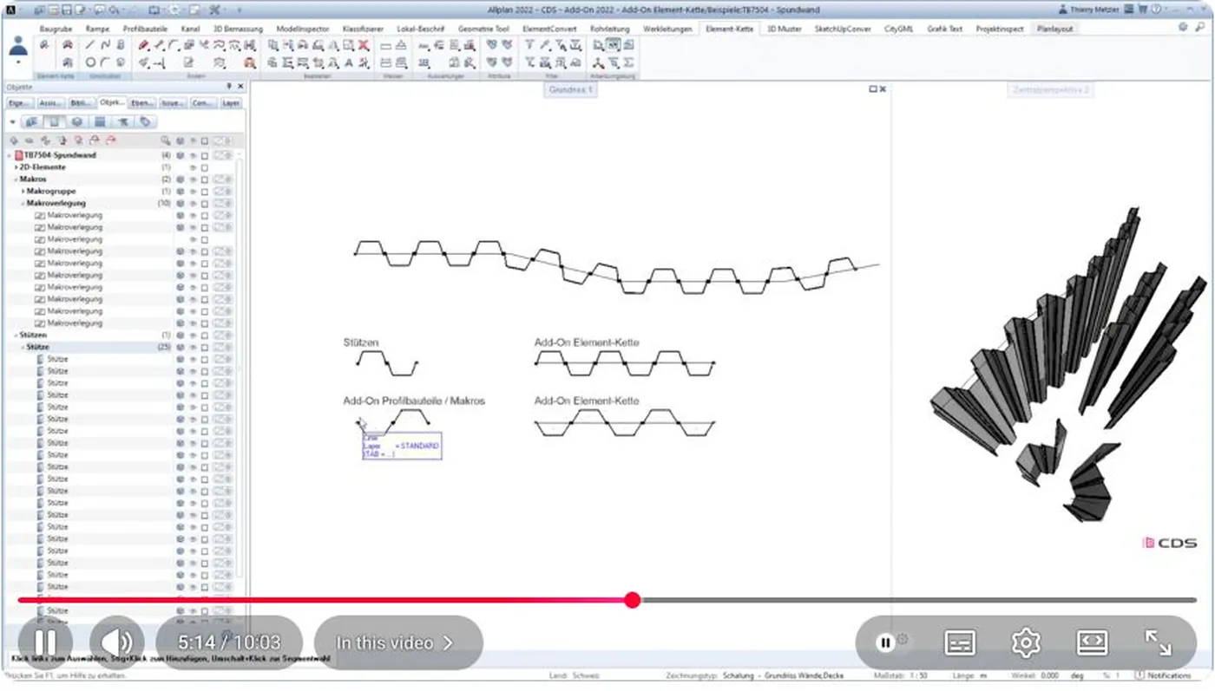Select the Grundriss 1 viewport label

570,89
